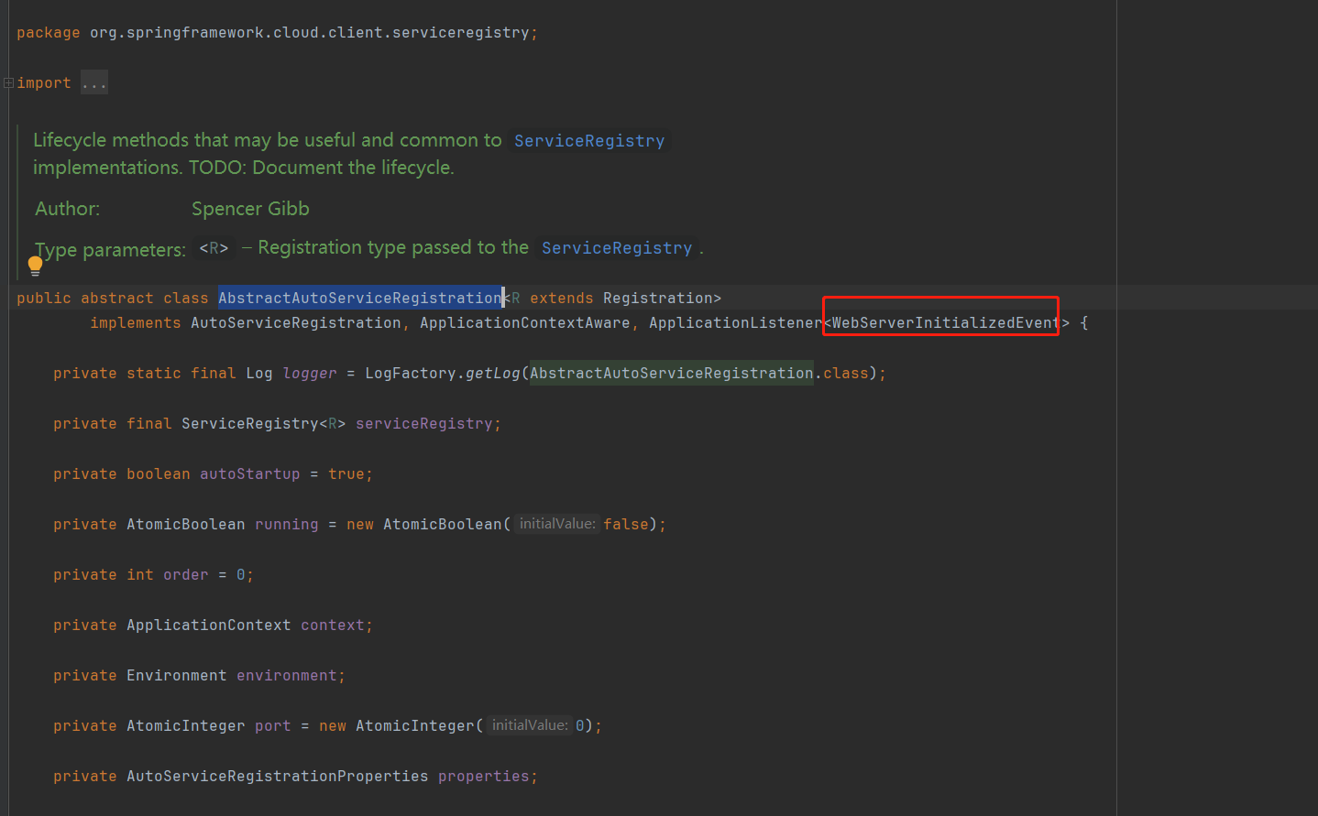Open ServiceRegistry link in Type parameters line
This screenshot has height=816, width=1318.
pyautogui.click(x=616, y=248)
